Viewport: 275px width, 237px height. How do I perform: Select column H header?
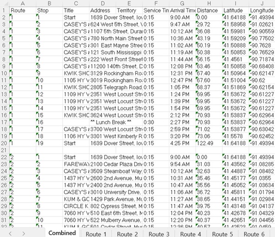point(209,3)
